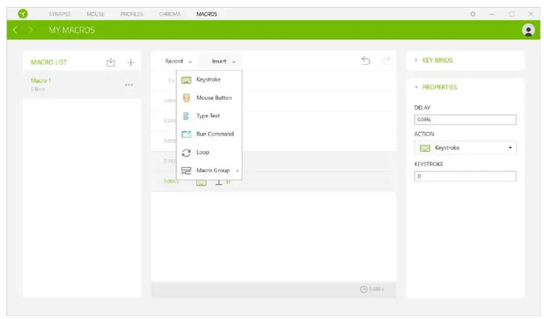This screenshot has width=544, height=319.
Task: Choose Run Command from the Insert menu
Action: (x=209, y=134)
